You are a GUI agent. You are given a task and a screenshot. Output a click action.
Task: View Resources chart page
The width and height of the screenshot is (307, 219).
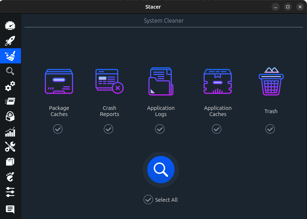10,131
